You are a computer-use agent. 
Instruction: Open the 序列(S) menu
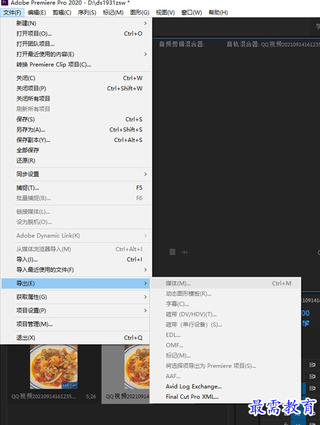point(87,13)
